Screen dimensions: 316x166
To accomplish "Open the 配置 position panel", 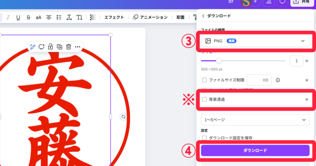I will point(181,17).
